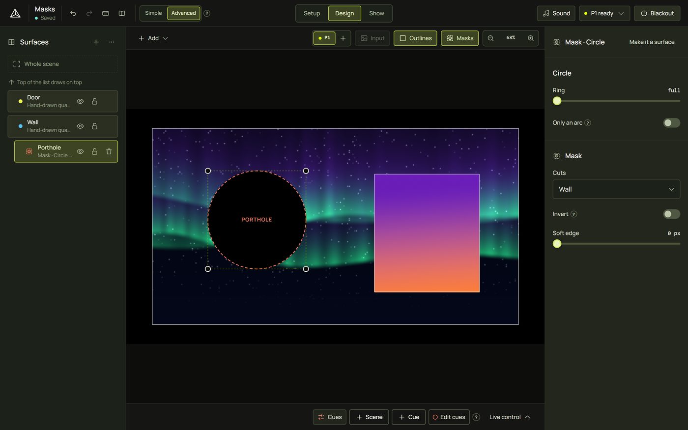The width and height of the screenshot is (688, 430).
Task: Open the guide book icon
Action: [122, 13]
